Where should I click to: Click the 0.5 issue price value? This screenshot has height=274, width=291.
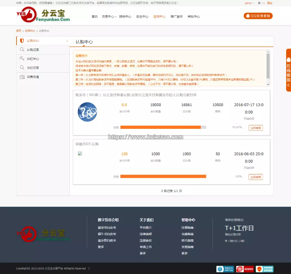click(x=124, y=105)
